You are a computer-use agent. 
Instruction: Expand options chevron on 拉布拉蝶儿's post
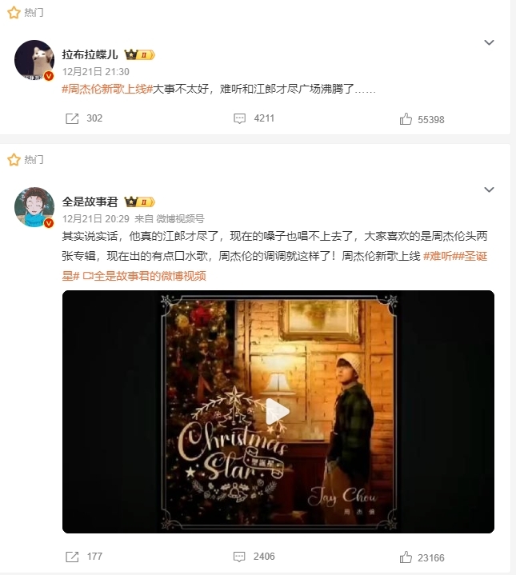pos(489,42)
